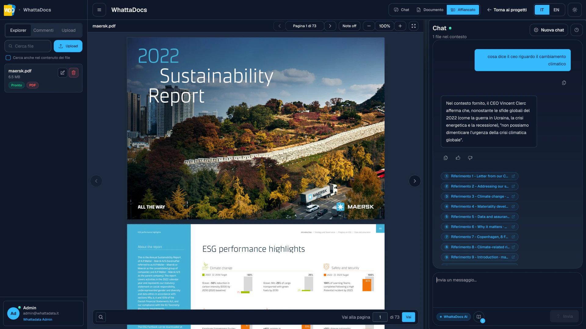Click the Admin user avatar
The image size is (586, 329).
(13, 313)
